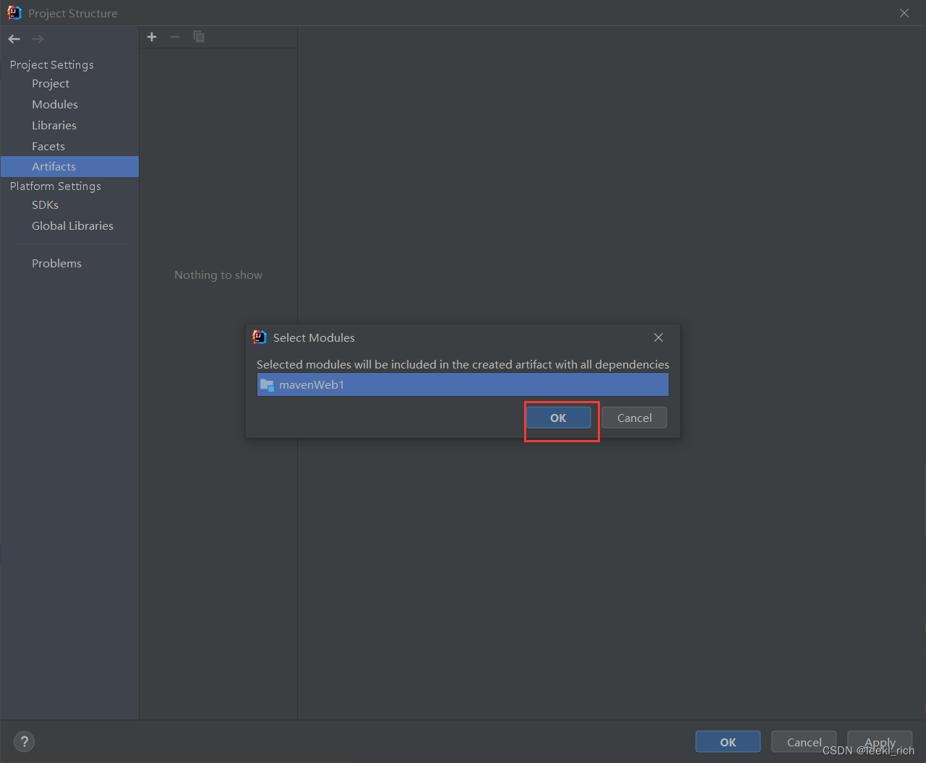Click the remove artifact minus icon
The image size is (926, 763).
click(x=175, y=37)
